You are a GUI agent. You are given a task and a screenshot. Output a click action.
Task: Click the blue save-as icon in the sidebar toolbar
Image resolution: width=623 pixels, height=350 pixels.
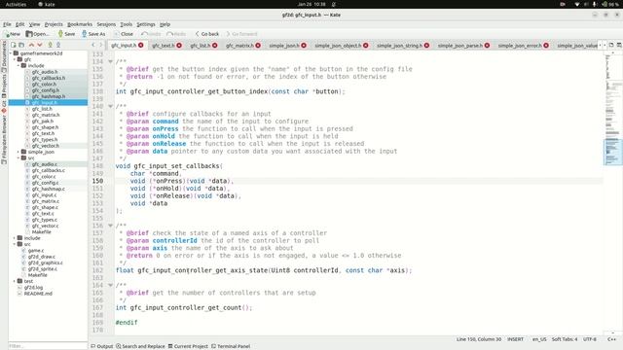coord(58,45)
